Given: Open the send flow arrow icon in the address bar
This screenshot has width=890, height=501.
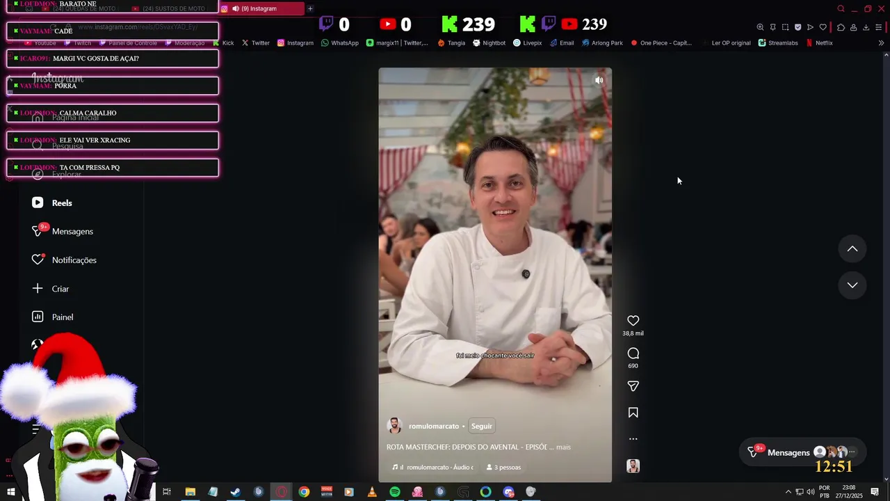Looking at the screenshot, I should pos(810,27).
